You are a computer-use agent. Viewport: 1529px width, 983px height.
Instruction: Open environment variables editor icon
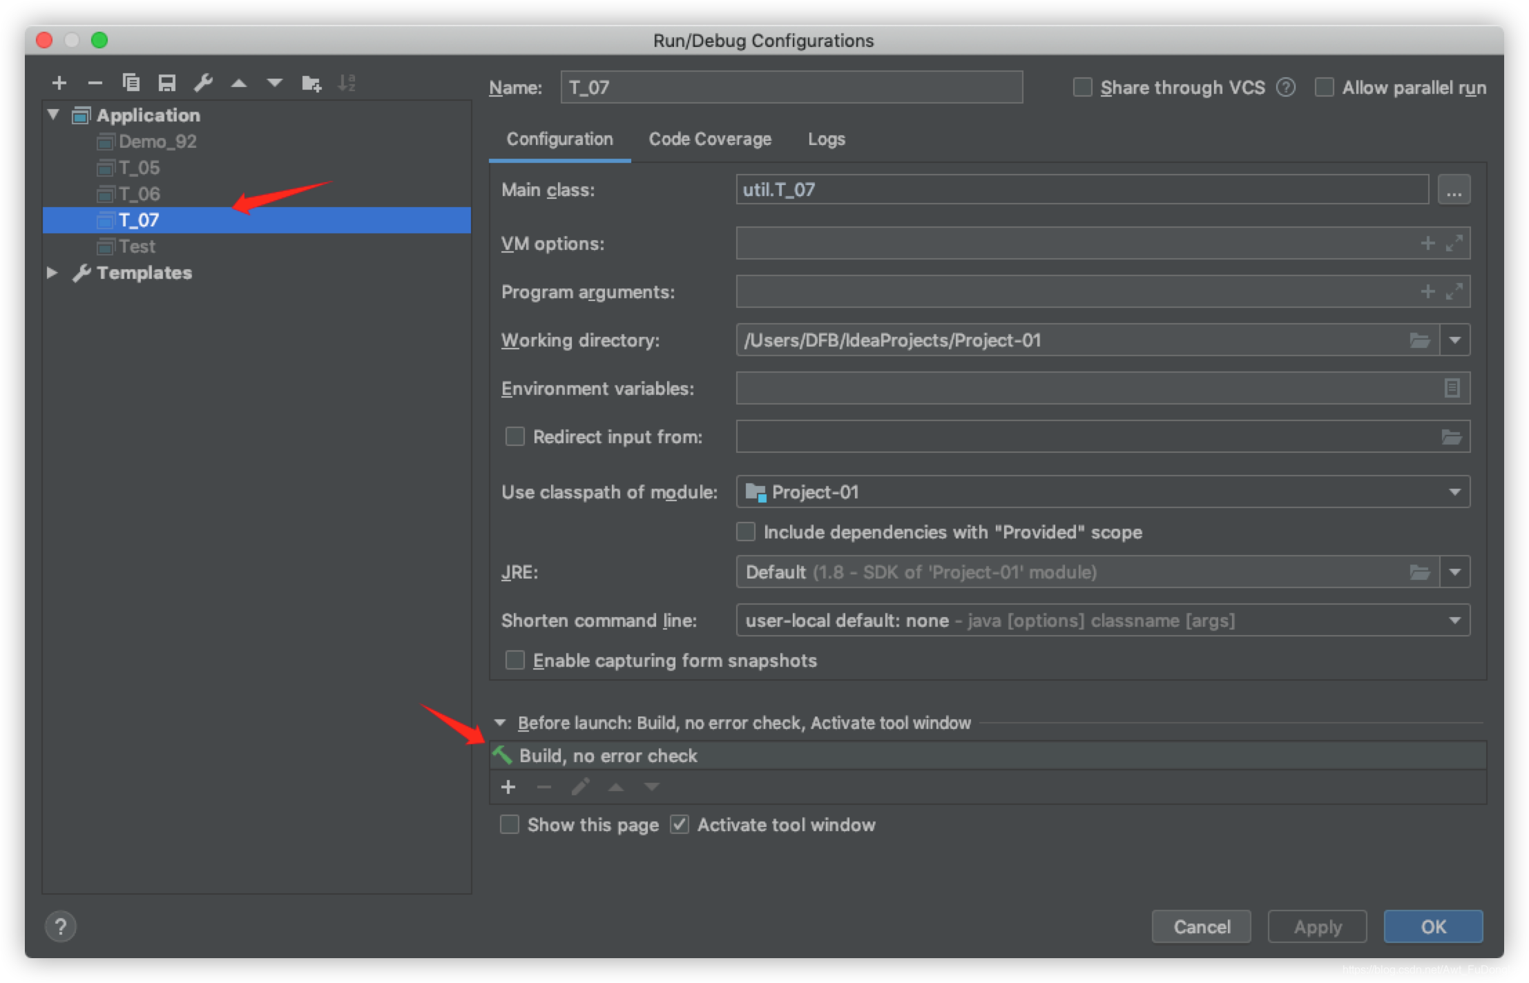pos(1452,389)
